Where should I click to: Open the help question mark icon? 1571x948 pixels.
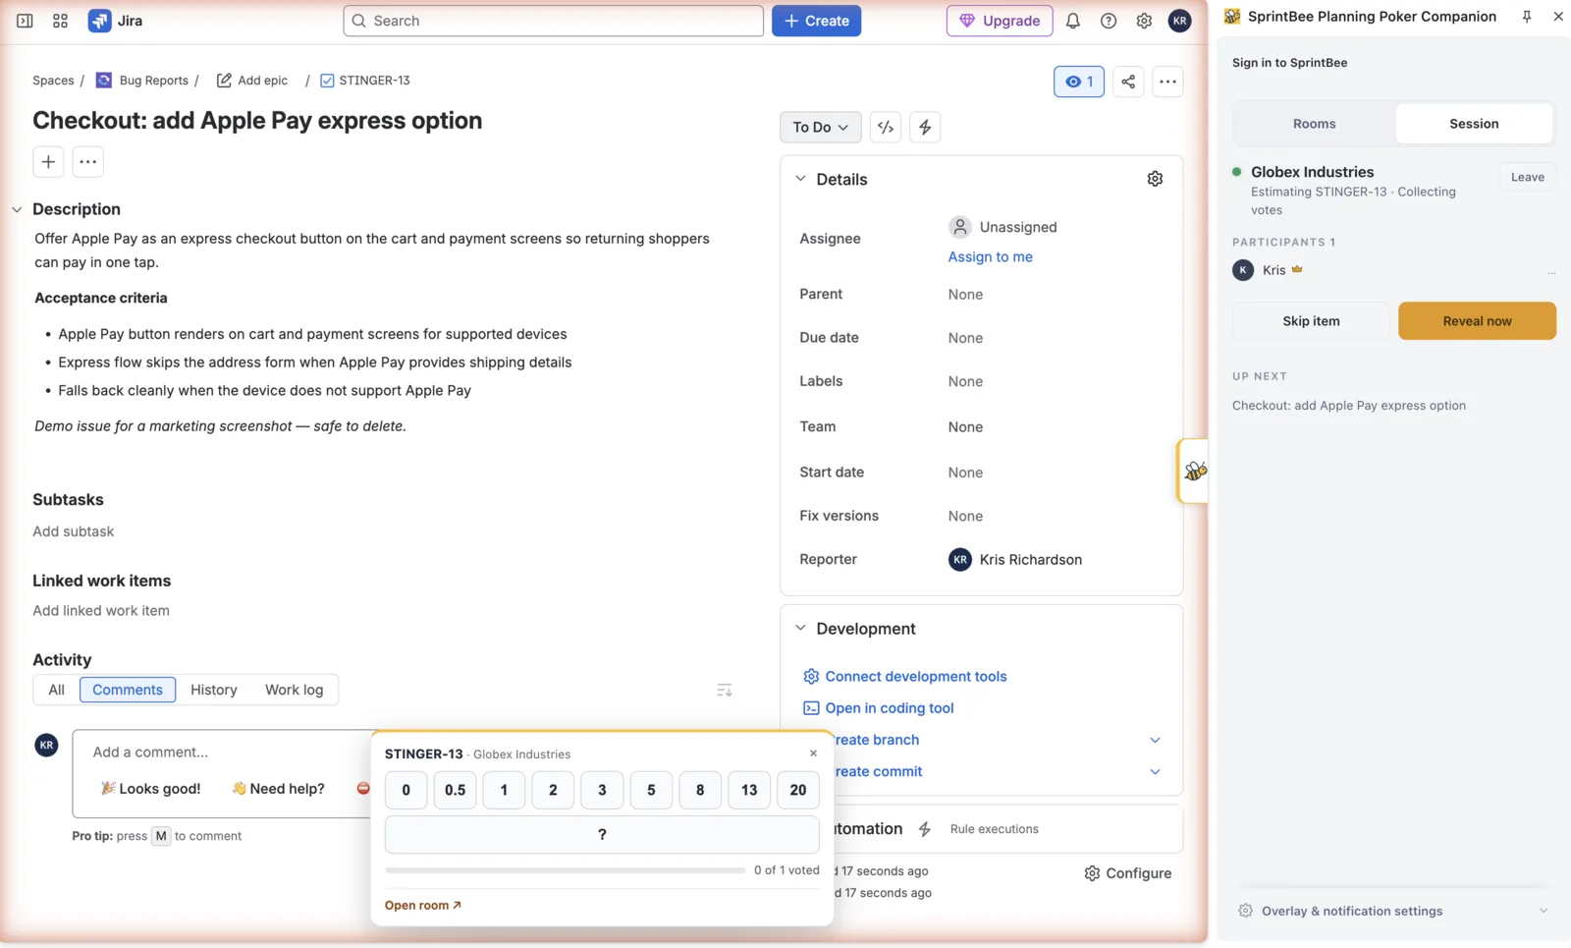[x=1109, y=21]
